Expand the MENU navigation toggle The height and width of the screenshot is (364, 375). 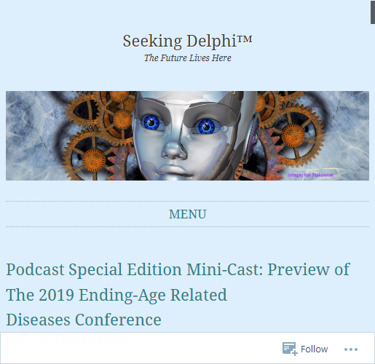point(187,214)
